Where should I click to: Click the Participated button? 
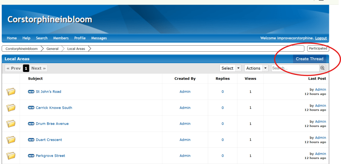click(x=318, y=49)
